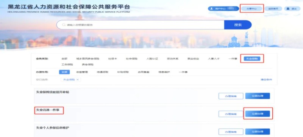Image resolution: width=303 pixels, height=137 pixels.
Task: Click the 失业个人参保信息维护 item title
Action: (53, 128)
